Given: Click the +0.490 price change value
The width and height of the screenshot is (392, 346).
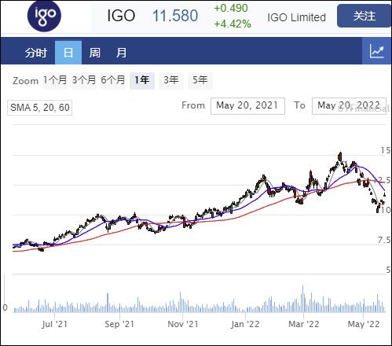Looking at the screenshot, I should point(231,8).
